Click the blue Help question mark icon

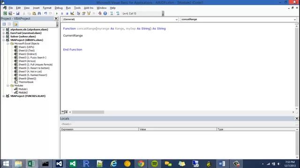(x=105, y=14)
